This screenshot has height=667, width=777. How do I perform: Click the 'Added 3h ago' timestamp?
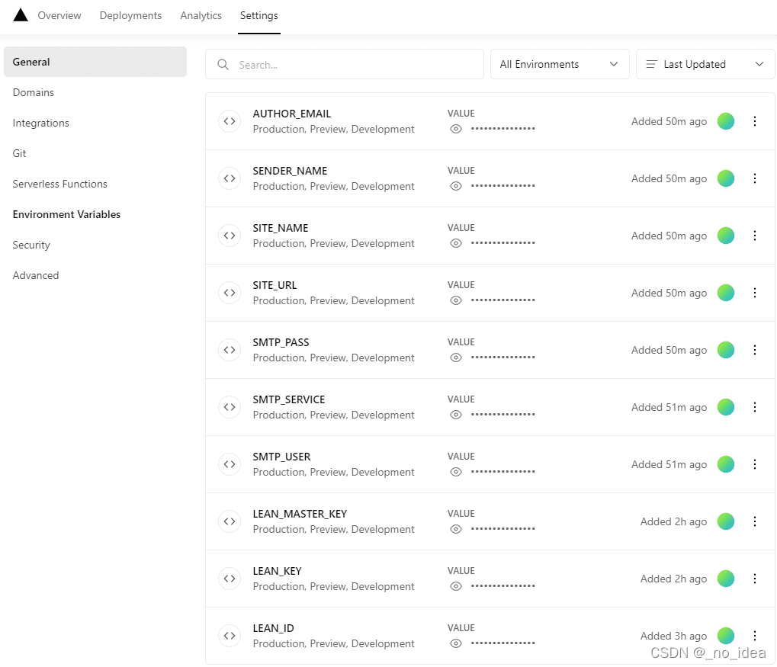point(673,636)
